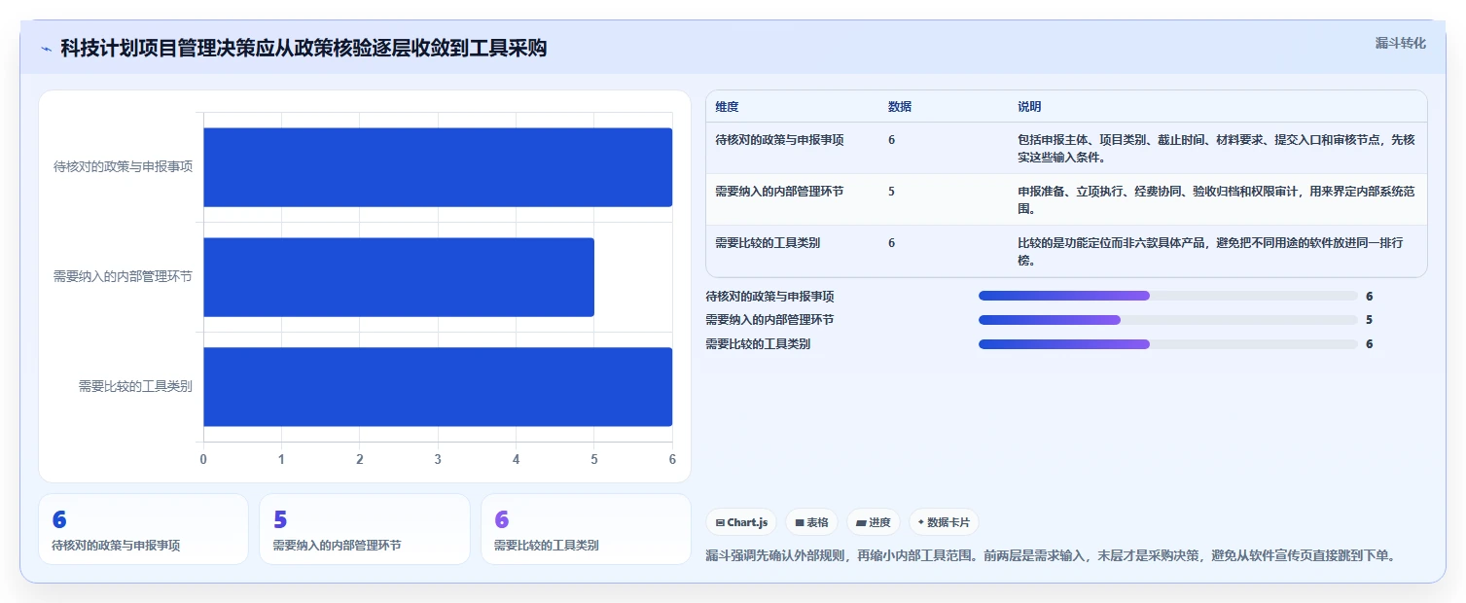Click the value 5 next to progress bar
Viewport: 1466px width, 603px height.
(1369, 320)
